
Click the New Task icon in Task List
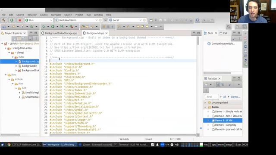[x=206, y=84]
